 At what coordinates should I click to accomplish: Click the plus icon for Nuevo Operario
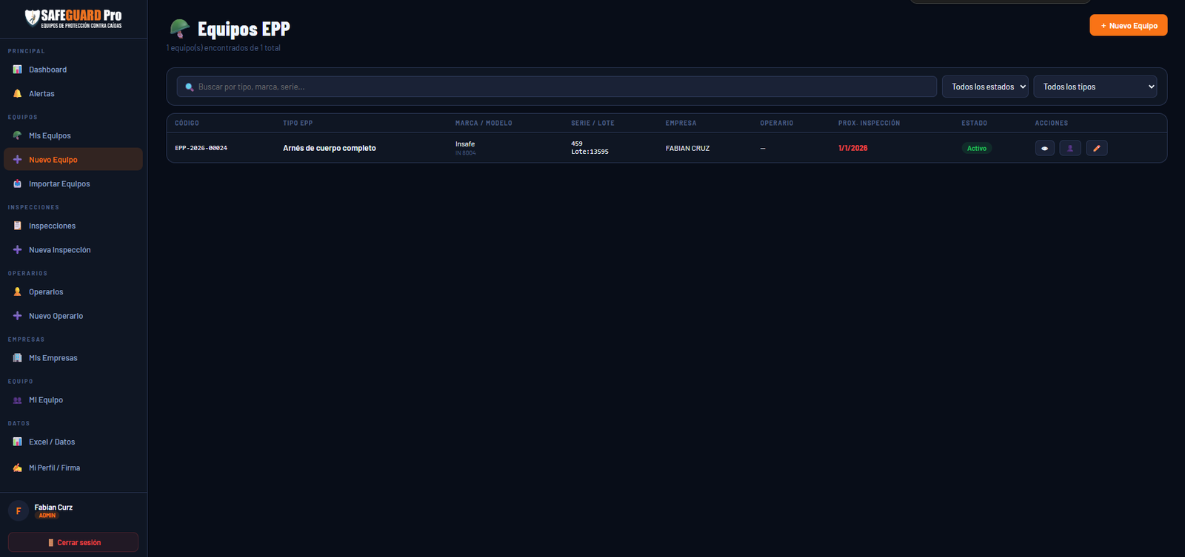point(17,316)
